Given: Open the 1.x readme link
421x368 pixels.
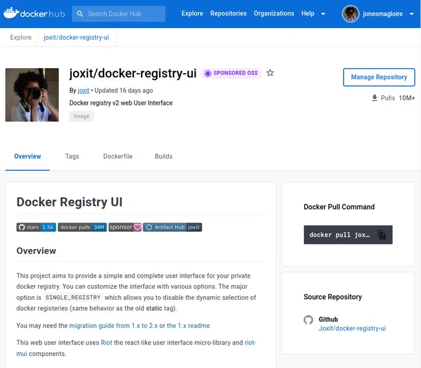Looking at the screenshot, I should [188, 325].
